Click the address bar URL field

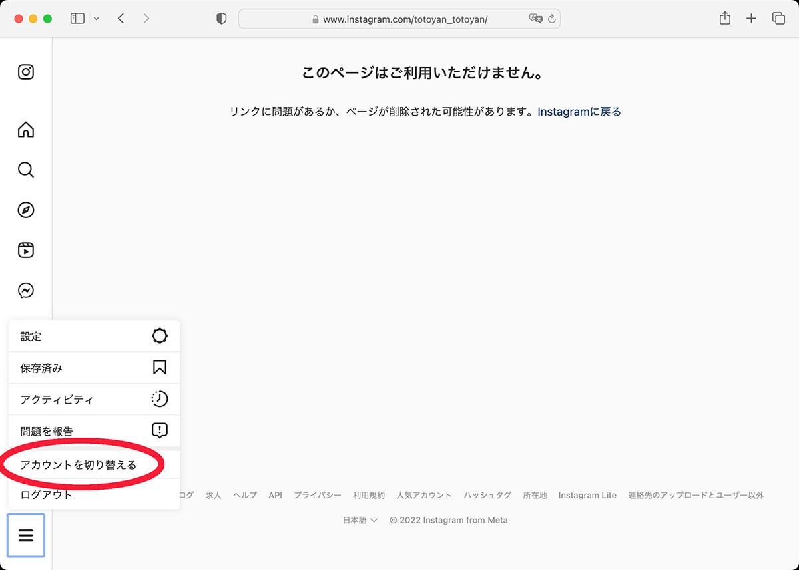coord(400,19)
